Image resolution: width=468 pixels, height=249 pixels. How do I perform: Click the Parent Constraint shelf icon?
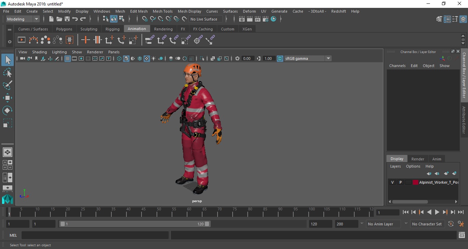click(149, 40)
